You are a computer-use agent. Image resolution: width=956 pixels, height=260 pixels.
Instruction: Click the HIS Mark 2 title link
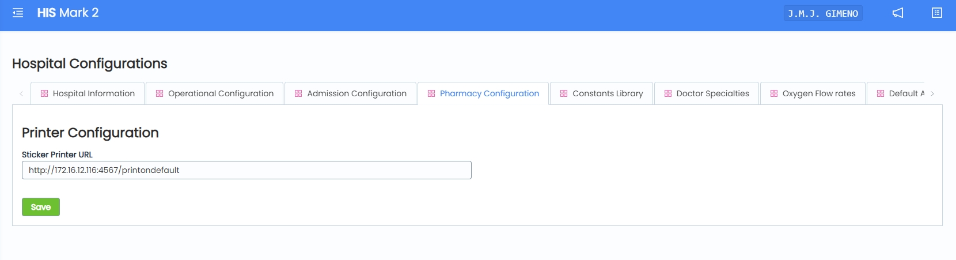(68, 13)
